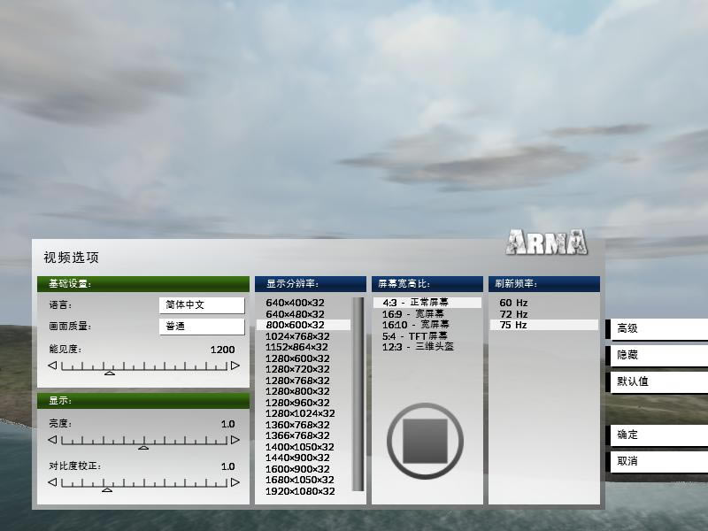The width and height of the screenshot is (708, 531).
Task: Click right arrow of 对比度校正 slider
Action: (x=235, y=482)
